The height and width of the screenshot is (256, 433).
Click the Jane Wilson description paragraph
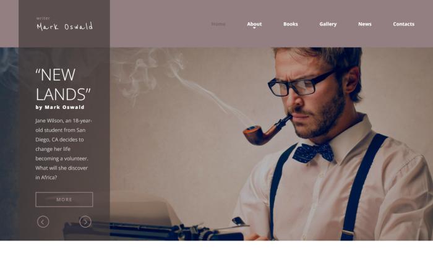pyautogui.click(x=64, y=149)
